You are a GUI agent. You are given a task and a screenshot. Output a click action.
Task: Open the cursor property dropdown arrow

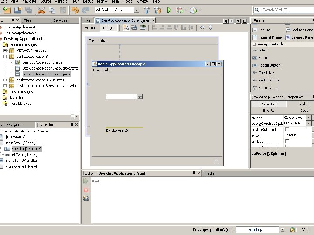point(309,117)
